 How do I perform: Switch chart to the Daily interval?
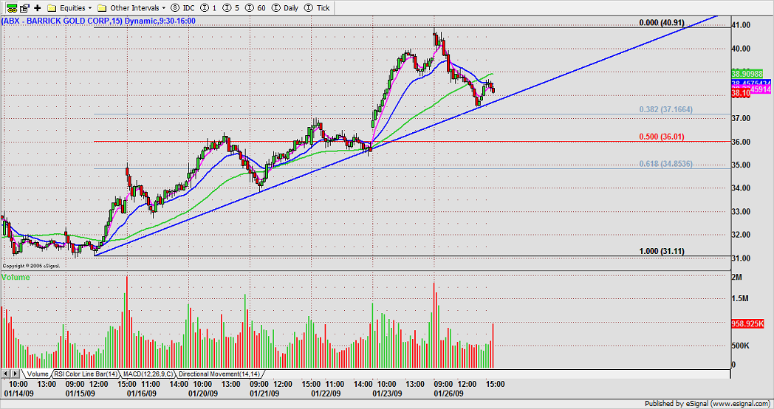coord(285,8)
